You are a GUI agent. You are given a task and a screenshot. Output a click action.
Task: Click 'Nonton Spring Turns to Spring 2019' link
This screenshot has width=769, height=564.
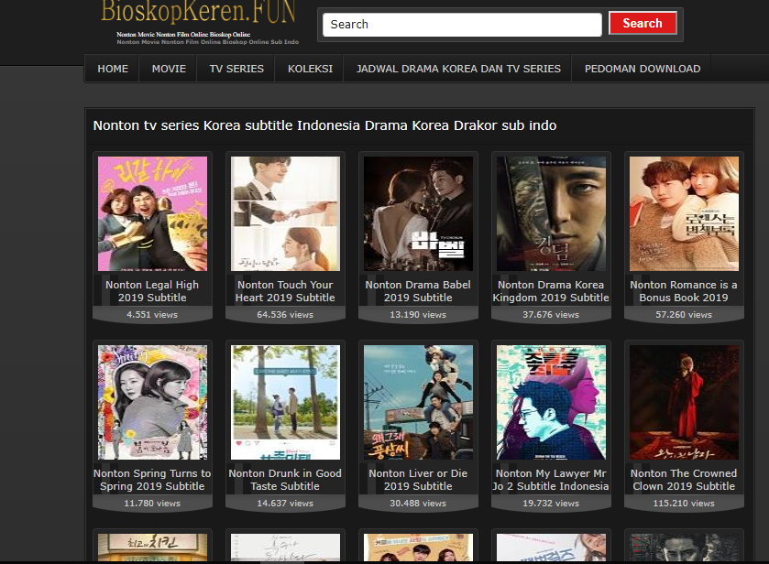152,480
